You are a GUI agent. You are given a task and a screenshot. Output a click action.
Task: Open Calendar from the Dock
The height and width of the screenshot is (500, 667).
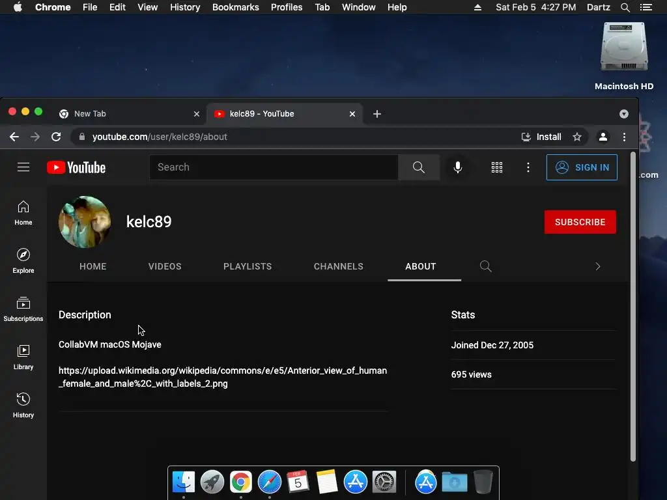(298, 482)
